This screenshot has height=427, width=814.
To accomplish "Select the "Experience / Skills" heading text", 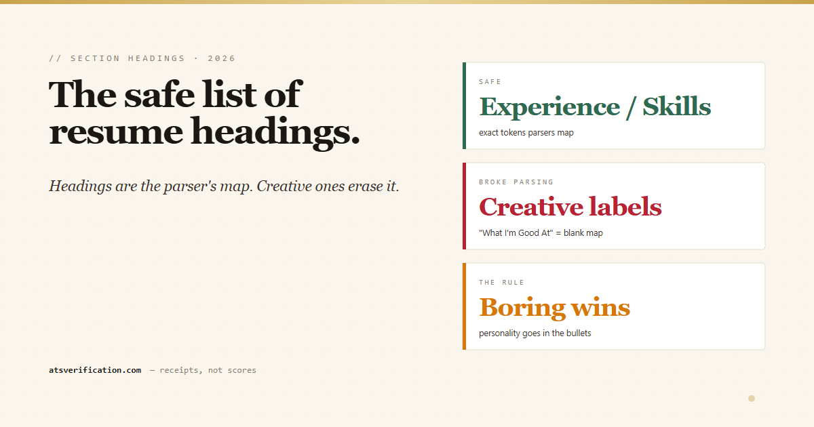I will (x=595, y=107).
